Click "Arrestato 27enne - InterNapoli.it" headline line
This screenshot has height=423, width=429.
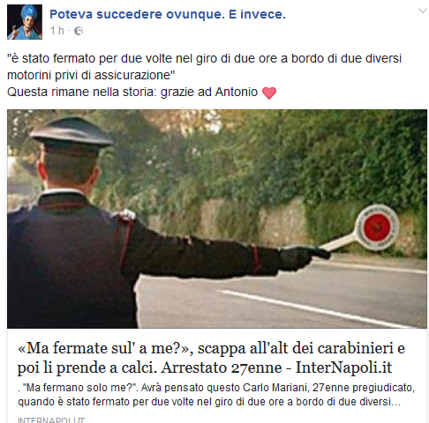pyautogui.click(x=276, y=367)
